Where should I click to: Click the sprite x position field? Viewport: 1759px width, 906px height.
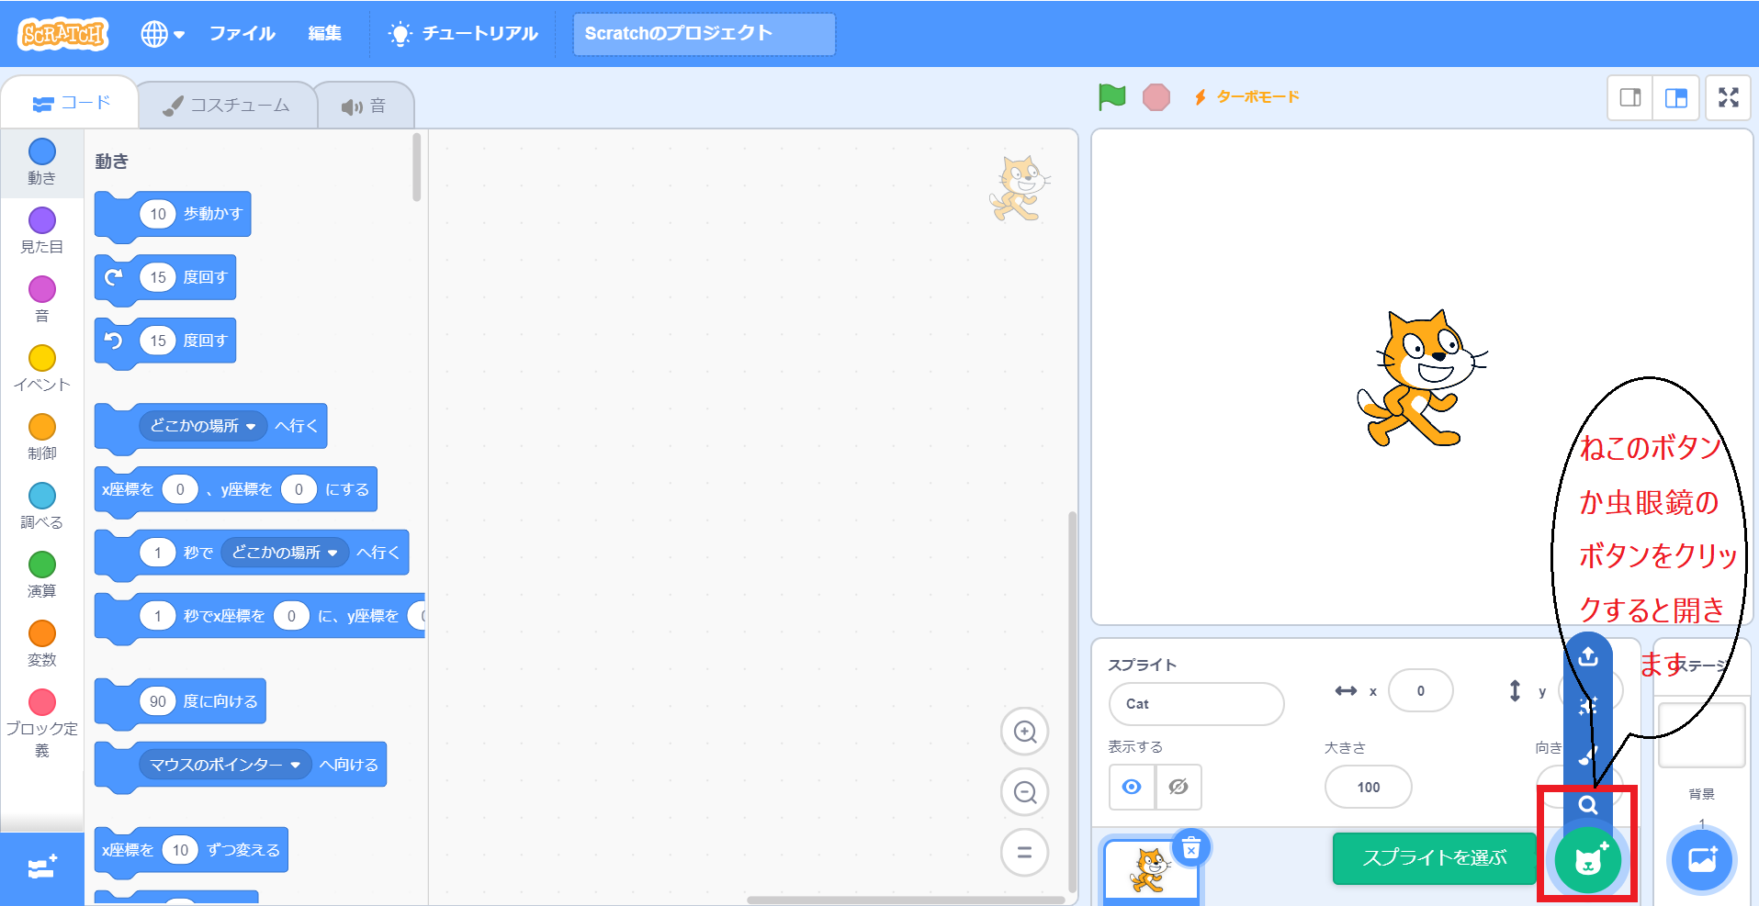1420,691
